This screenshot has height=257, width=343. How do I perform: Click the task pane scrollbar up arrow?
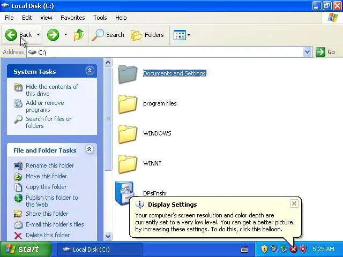point(108,62)
